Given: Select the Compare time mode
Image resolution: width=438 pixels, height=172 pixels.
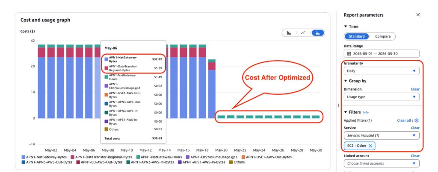Looking at the screenshot, I should 383,37.
